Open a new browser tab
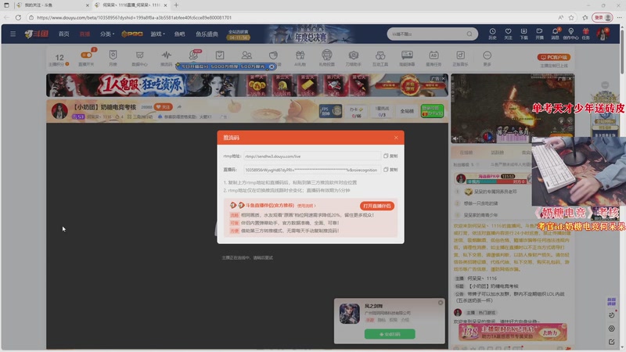The image size is (626, 352). click(x=176, y=5)
